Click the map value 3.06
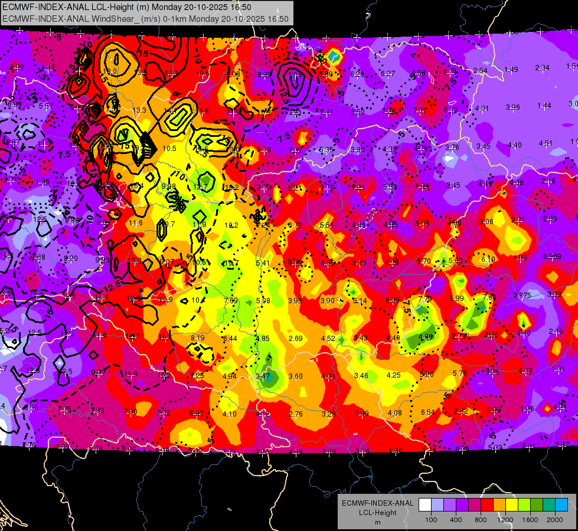The height and width of the screenshot is (531, 578). [x=486, y=221]
